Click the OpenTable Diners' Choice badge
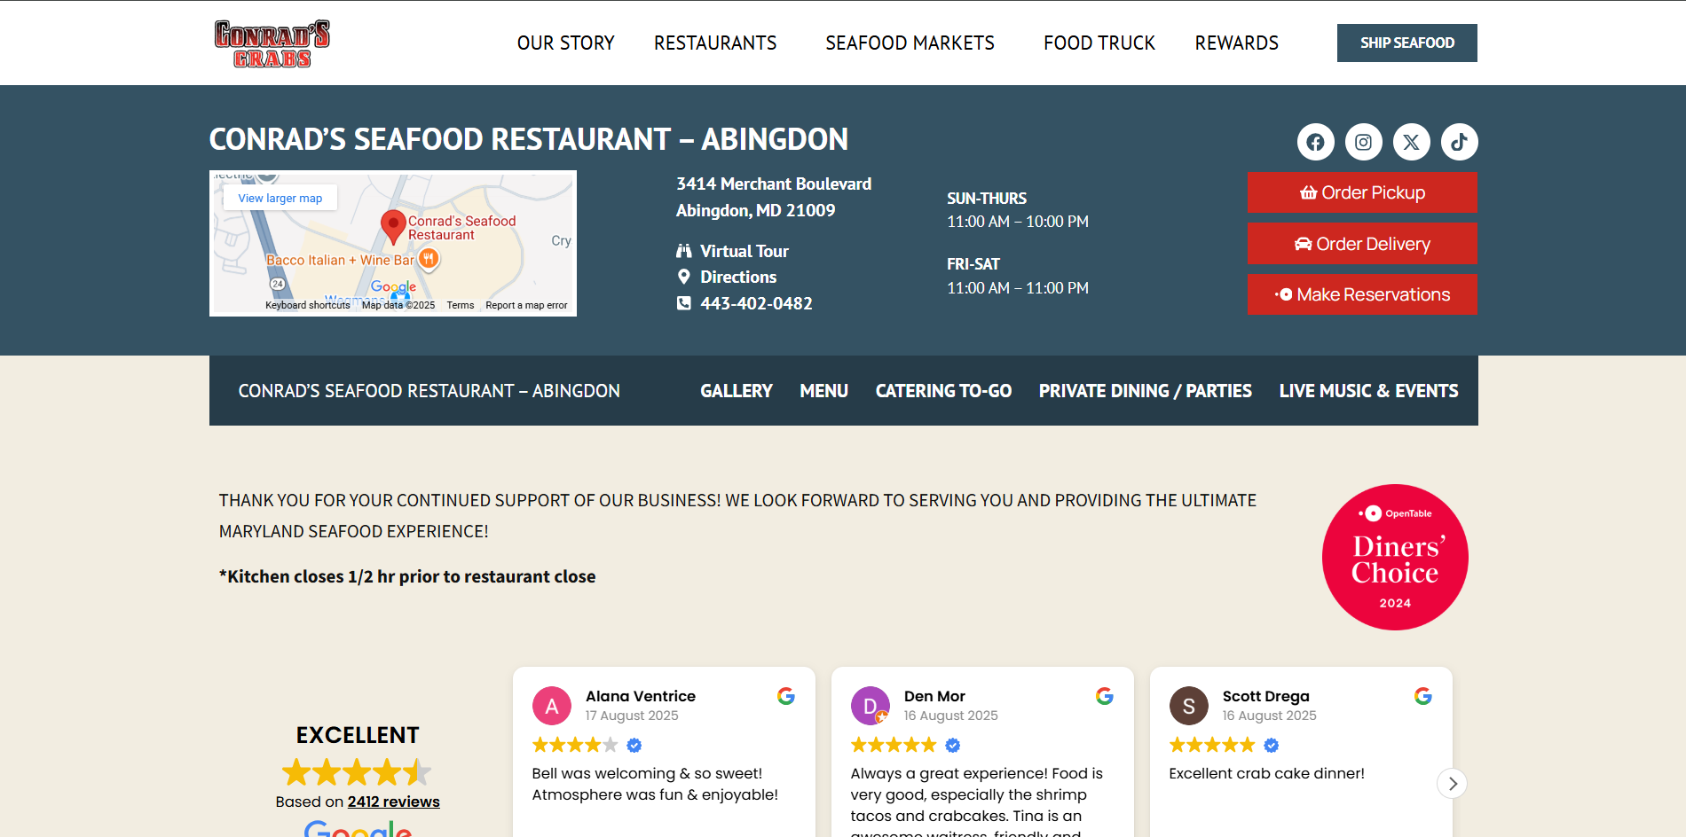 tap(1395, 557)
